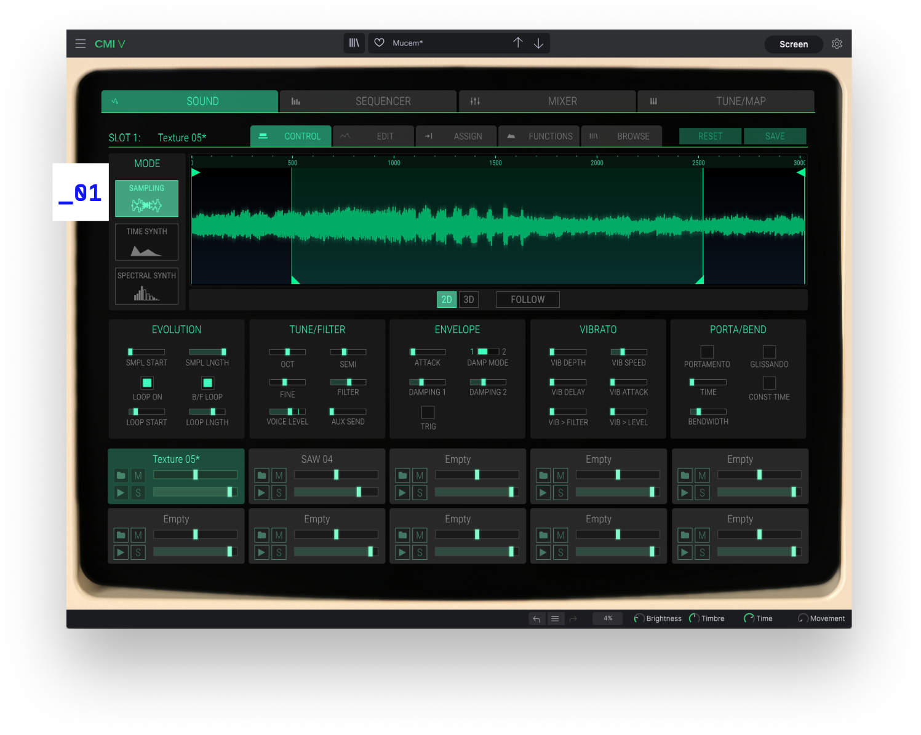Select the Time Synth mode icon
The height and width of the screenshot is (735, 921).
[146, 243]
